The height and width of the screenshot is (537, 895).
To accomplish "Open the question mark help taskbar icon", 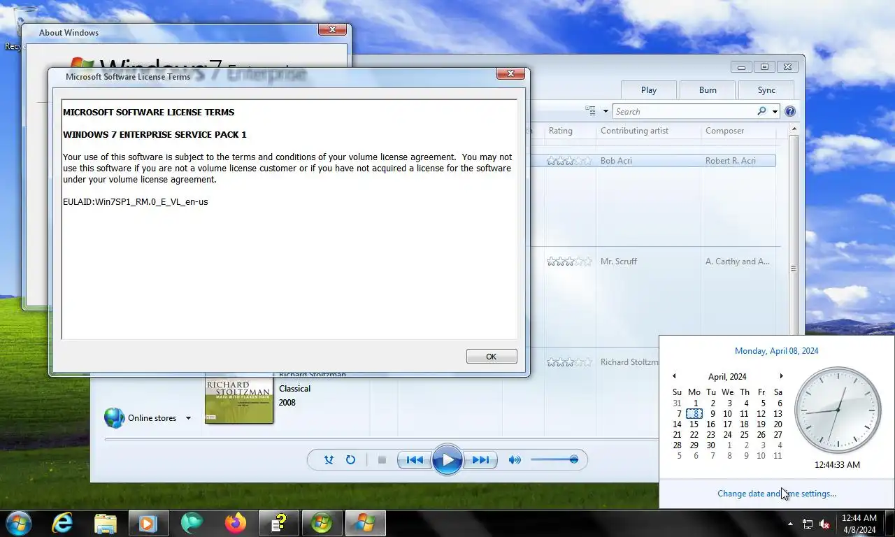I will [x=279, y=523].
